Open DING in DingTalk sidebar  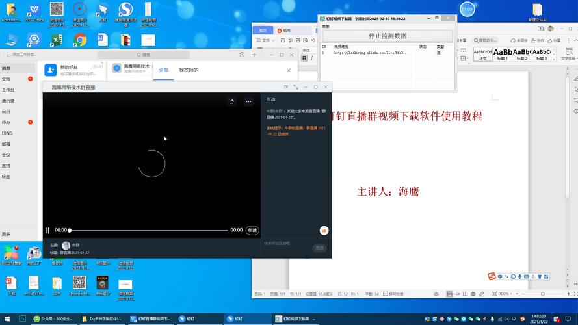7,133
